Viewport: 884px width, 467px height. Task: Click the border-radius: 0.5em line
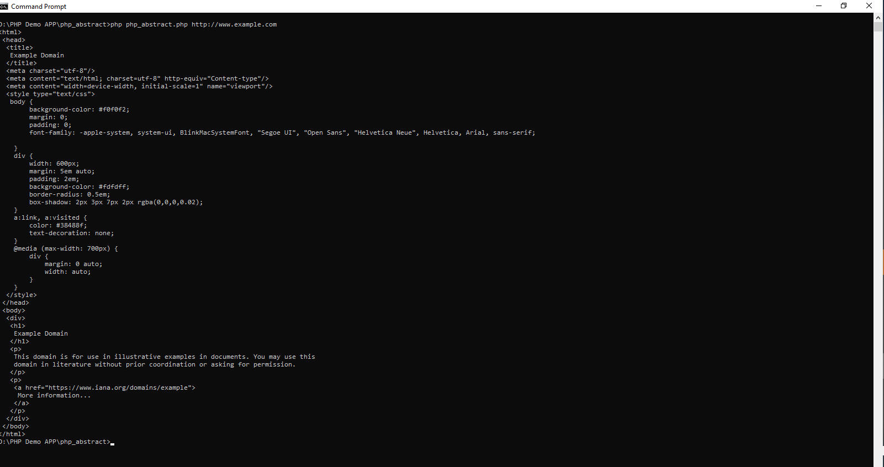coord(70,194)
